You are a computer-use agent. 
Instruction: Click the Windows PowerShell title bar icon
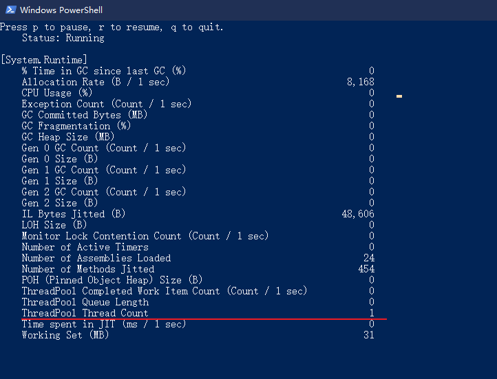tap(10, 10)
